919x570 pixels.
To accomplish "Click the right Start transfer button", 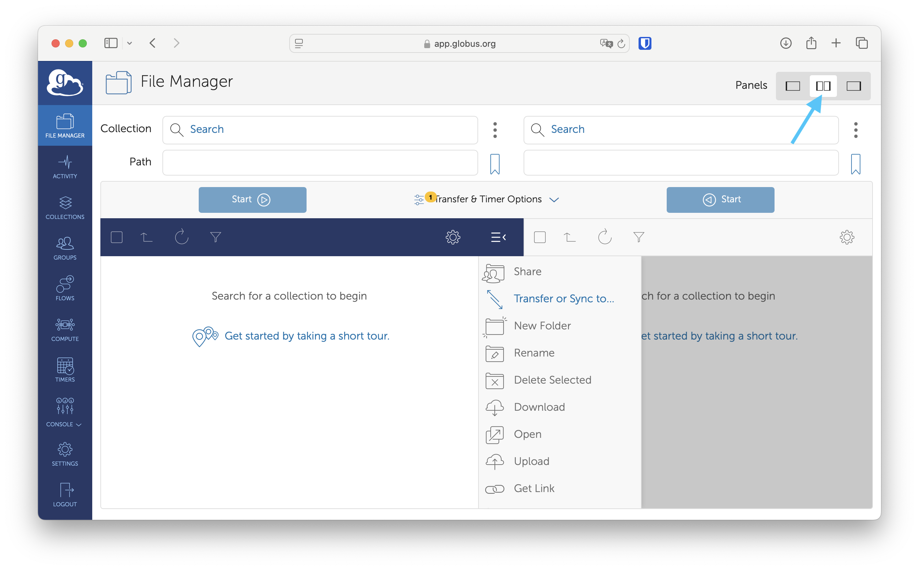I will click(720, 199).
